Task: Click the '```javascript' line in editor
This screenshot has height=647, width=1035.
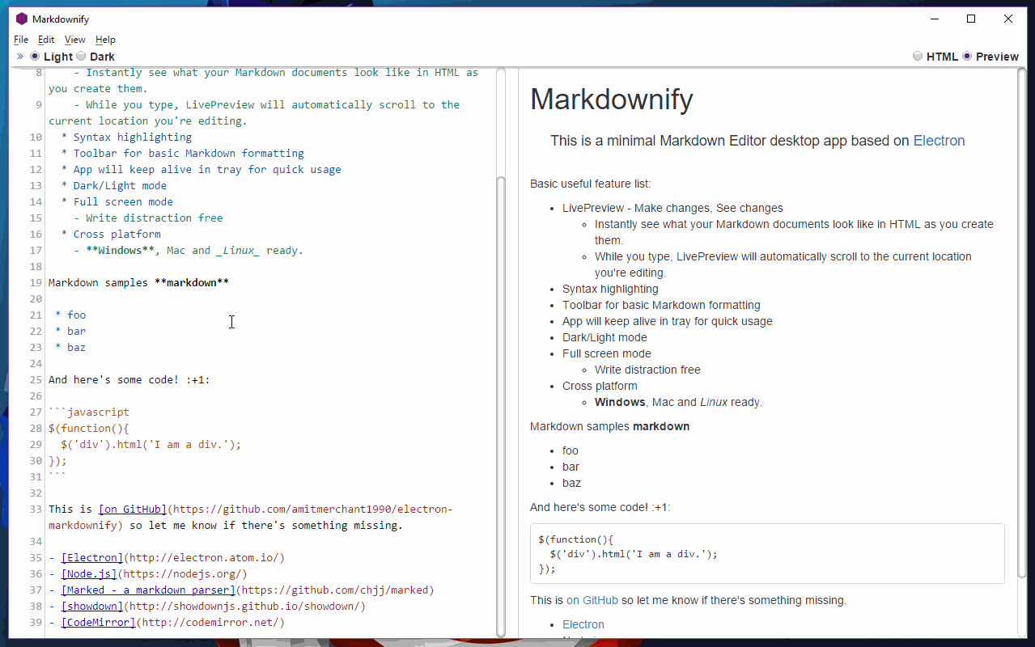Action: [x=89, y=412]
